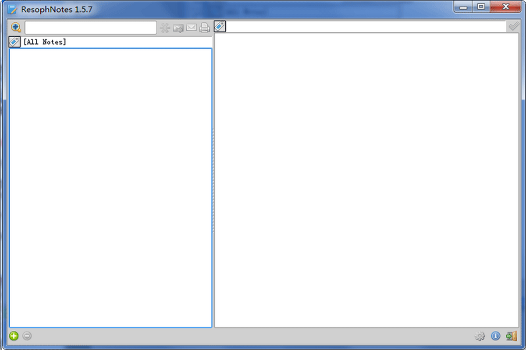Click the greyed-out asterisk toolbar icon
This screenshot has height=350, width=526.
coord(165,28)
